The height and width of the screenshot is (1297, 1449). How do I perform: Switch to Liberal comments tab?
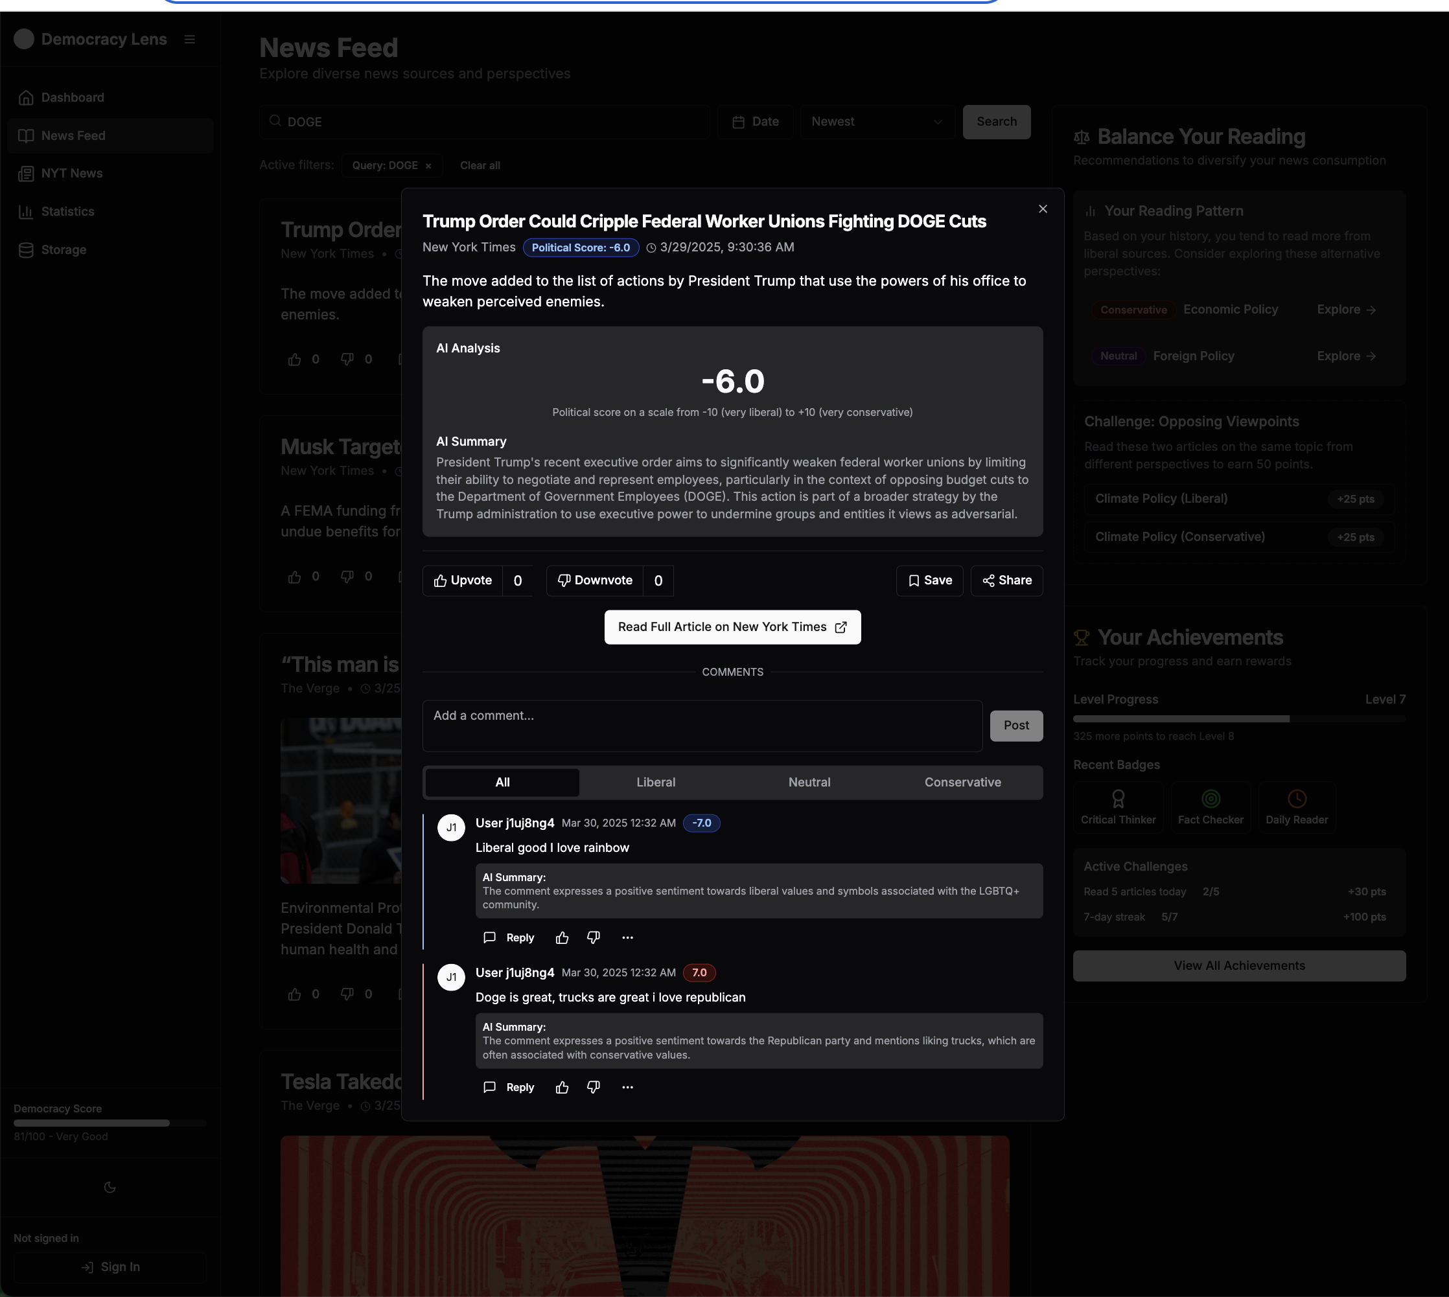656,783
